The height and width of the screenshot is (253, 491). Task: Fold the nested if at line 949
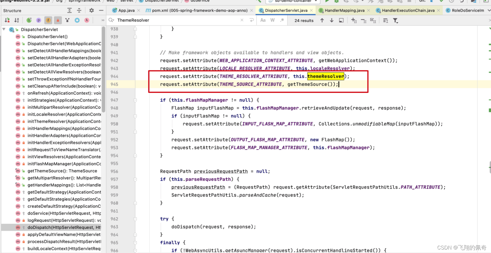pyautogui.click(x=135, y=116)
